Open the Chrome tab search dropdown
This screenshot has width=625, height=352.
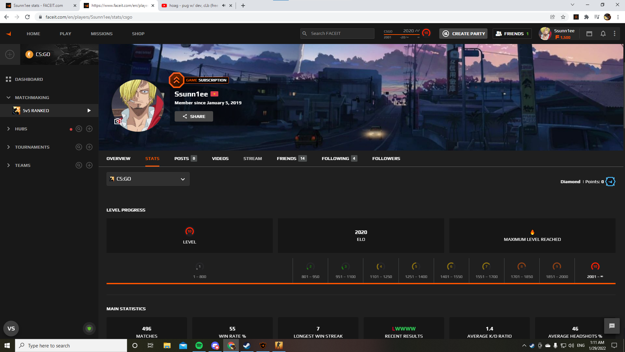[573, 5]
